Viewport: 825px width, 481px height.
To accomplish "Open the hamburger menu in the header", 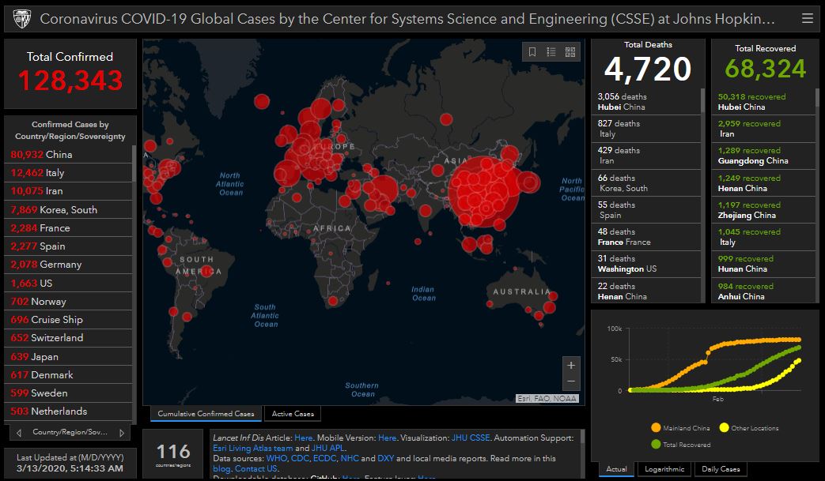I will point(807,19).
